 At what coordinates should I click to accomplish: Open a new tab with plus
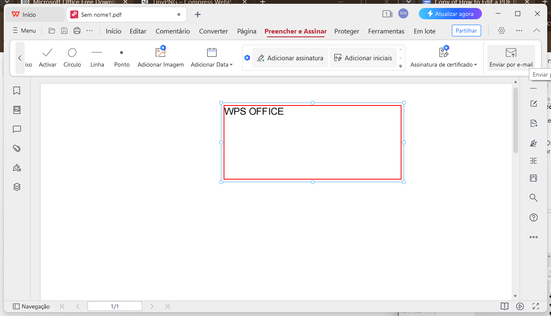coord(198,15)
